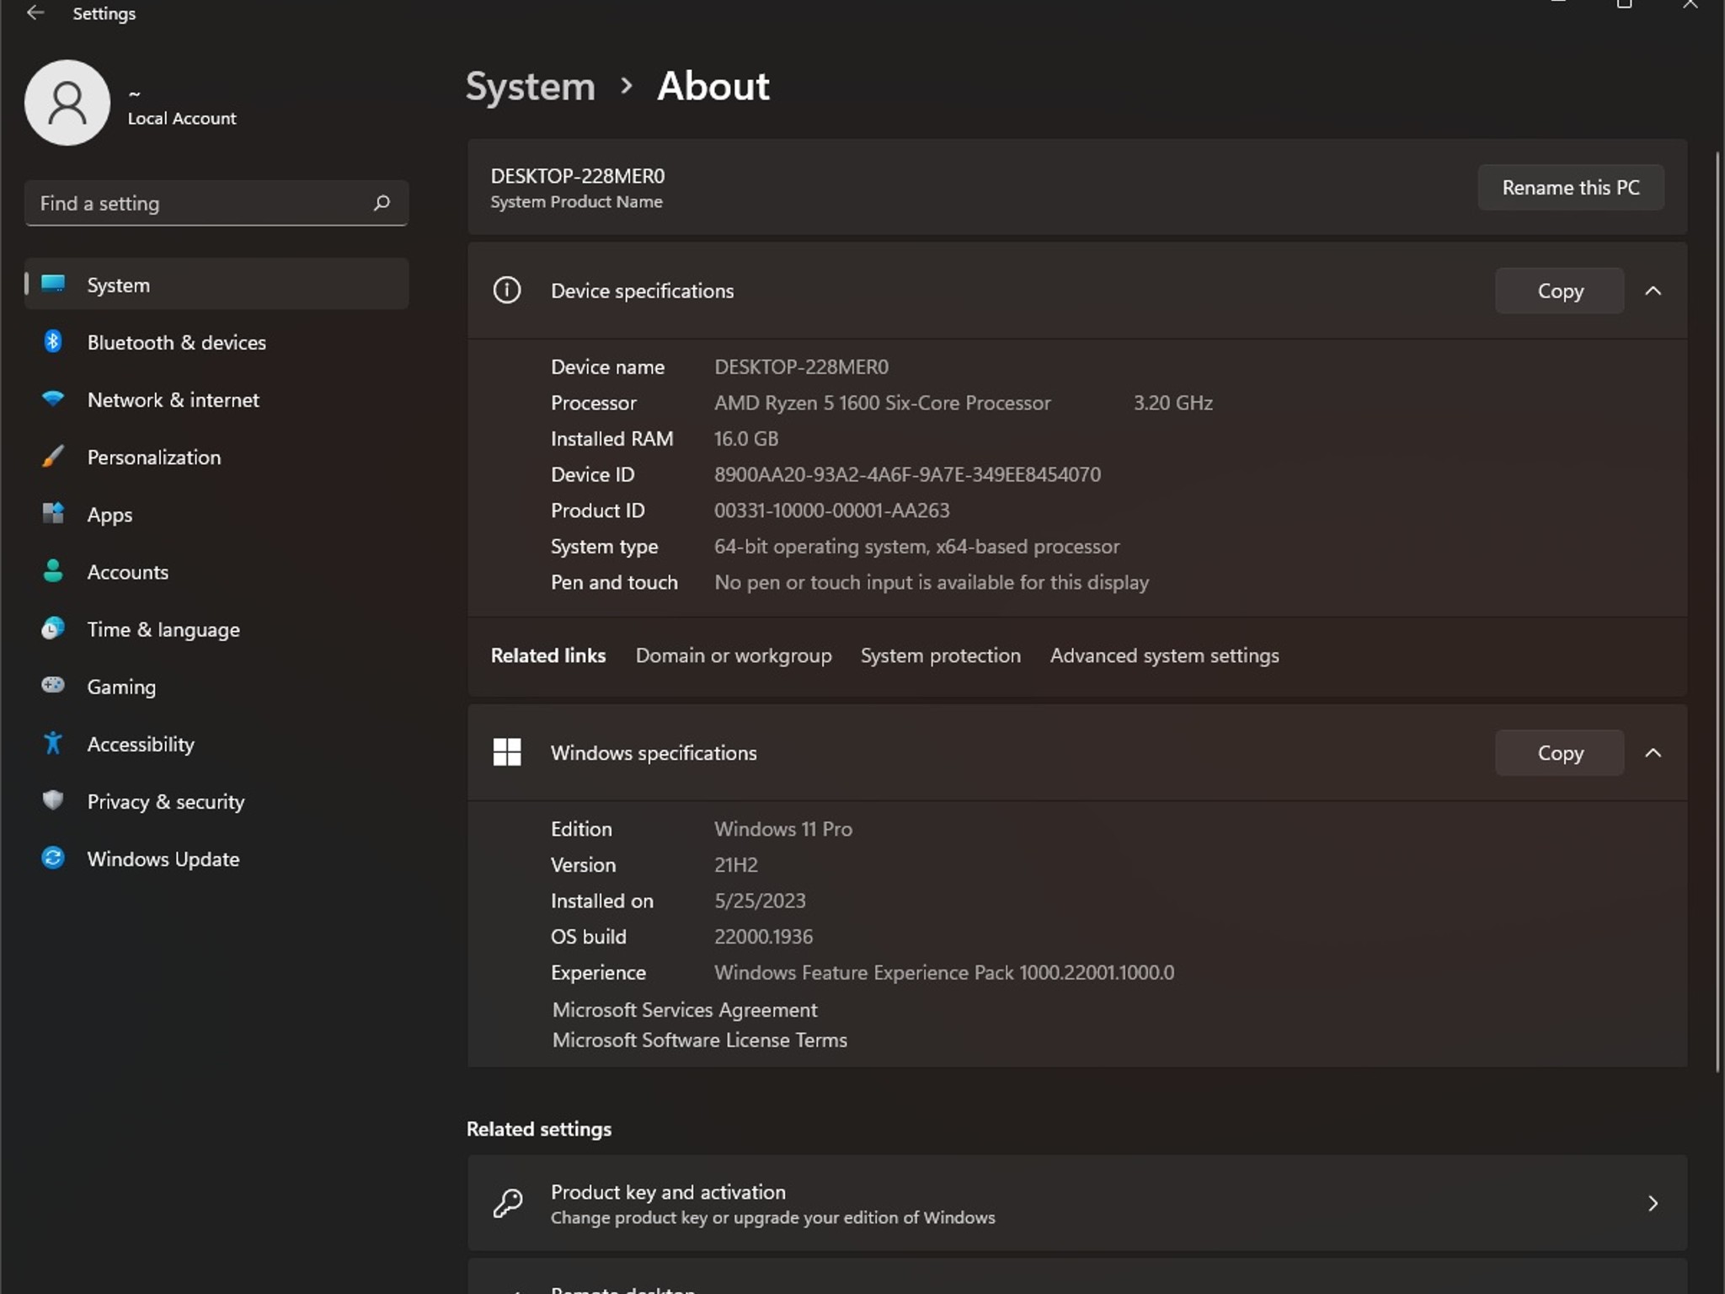Open Bluetooth & devices settings
The image size is (1725, 1294).
tap(216, 342)
